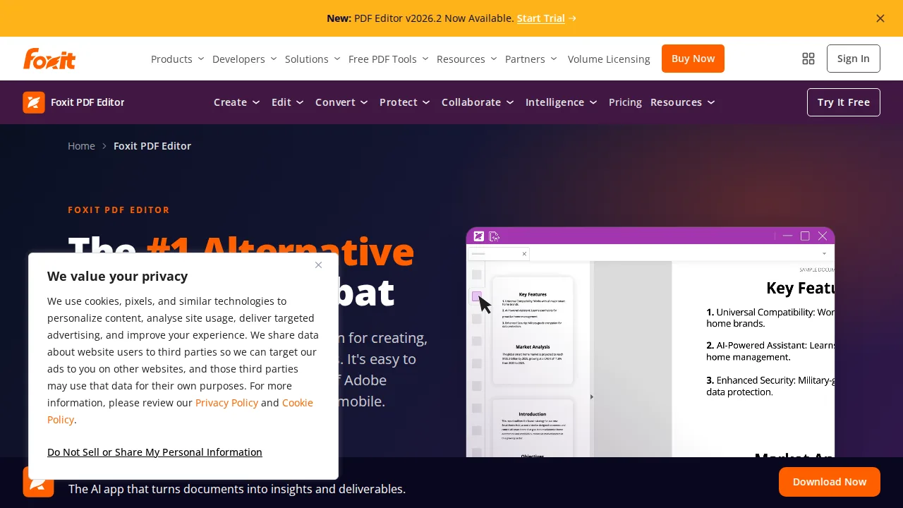Screen dimensions: 903x508
Task: Open the Edit submenu
Action: tap(288, 102)
